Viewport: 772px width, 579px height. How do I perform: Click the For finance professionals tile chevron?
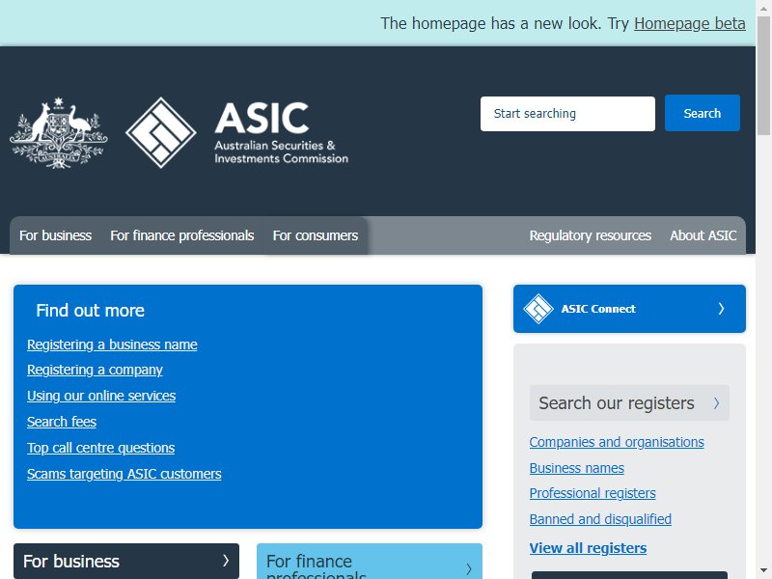(469, 569)
